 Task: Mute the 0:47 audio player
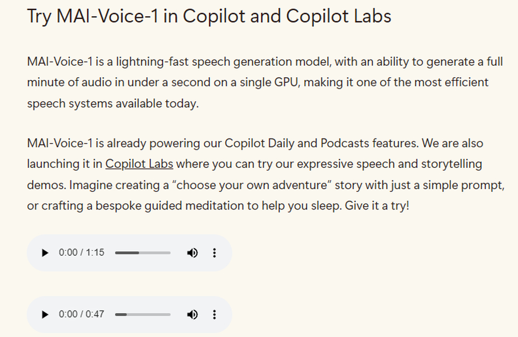click(x=192, y=315)
